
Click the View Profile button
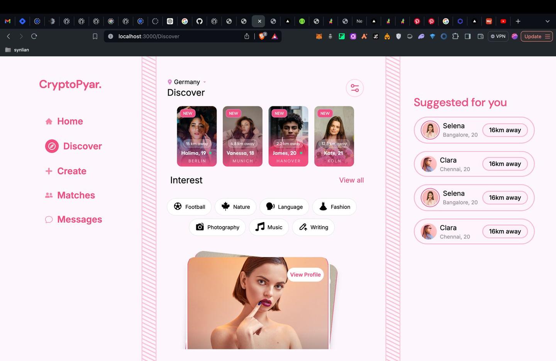305,275
